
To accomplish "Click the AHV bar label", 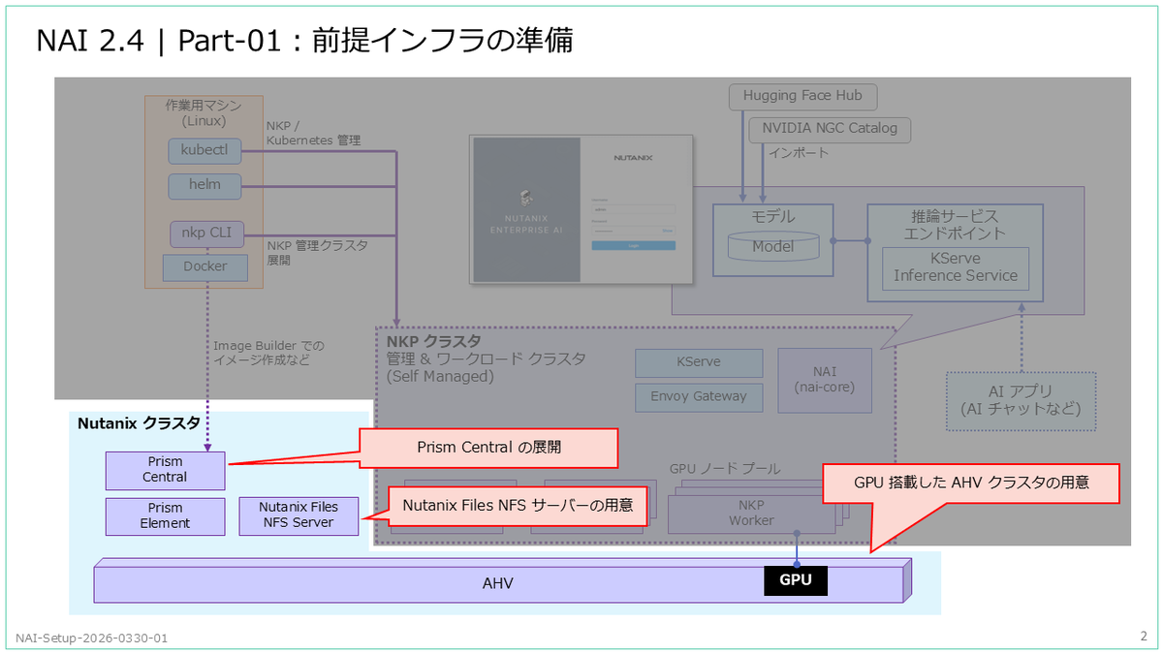I will click(498, 584).
